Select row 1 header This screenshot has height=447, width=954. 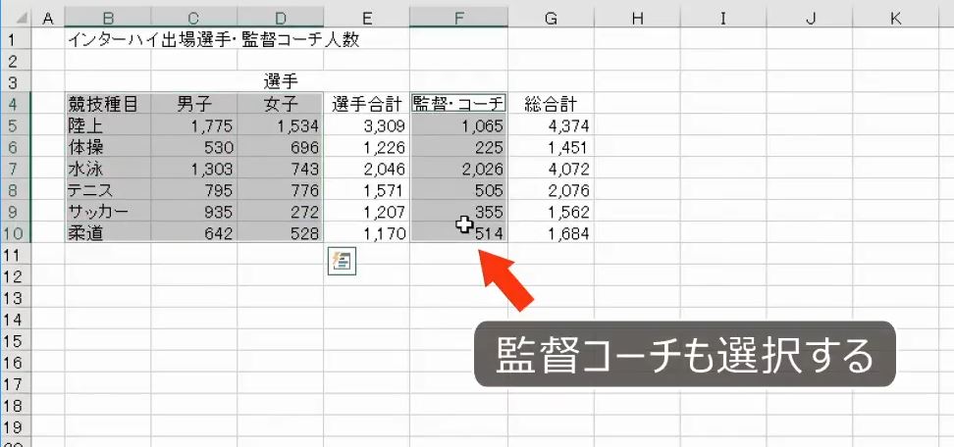(x=17, y=40)
